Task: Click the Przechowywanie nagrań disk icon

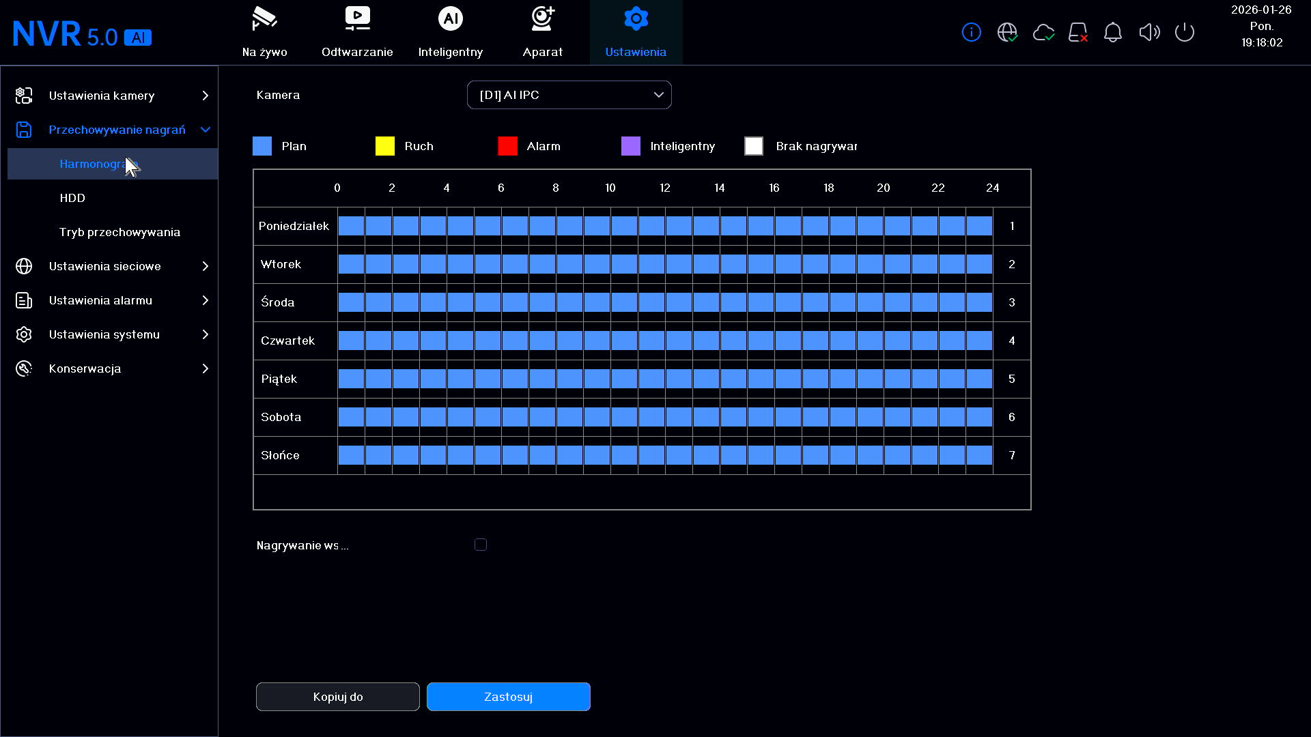Action: tap(24, 130)
